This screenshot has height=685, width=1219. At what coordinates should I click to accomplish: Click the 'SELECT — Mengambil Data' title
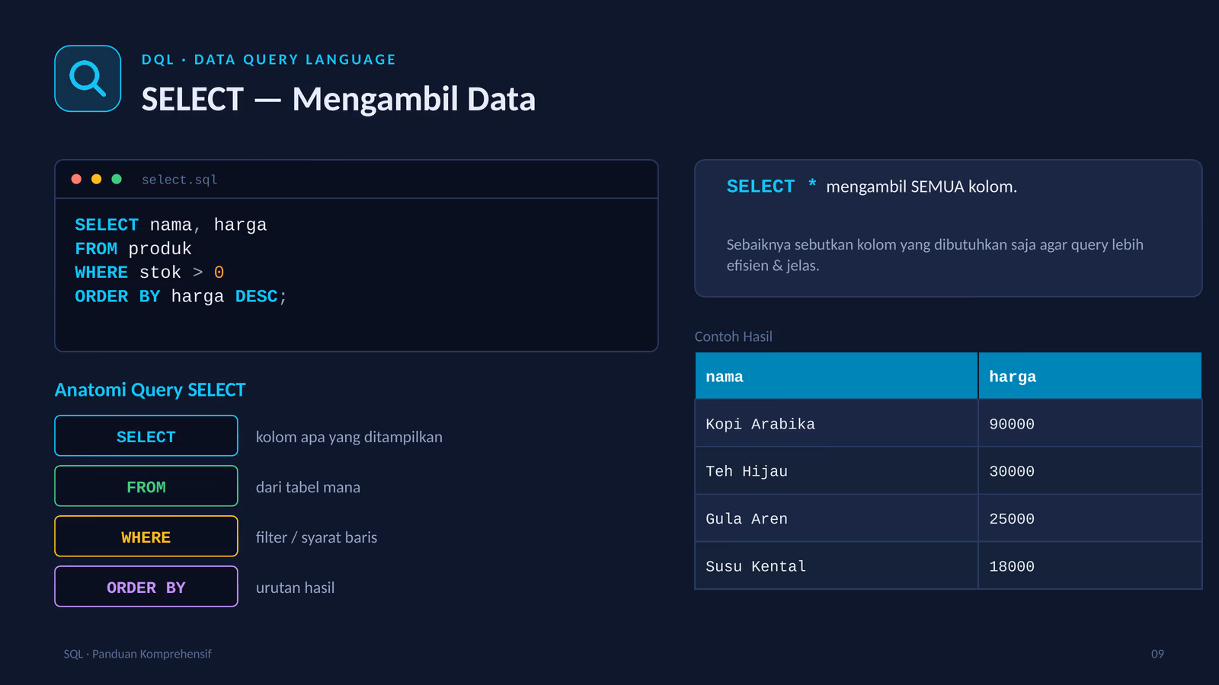338,99
